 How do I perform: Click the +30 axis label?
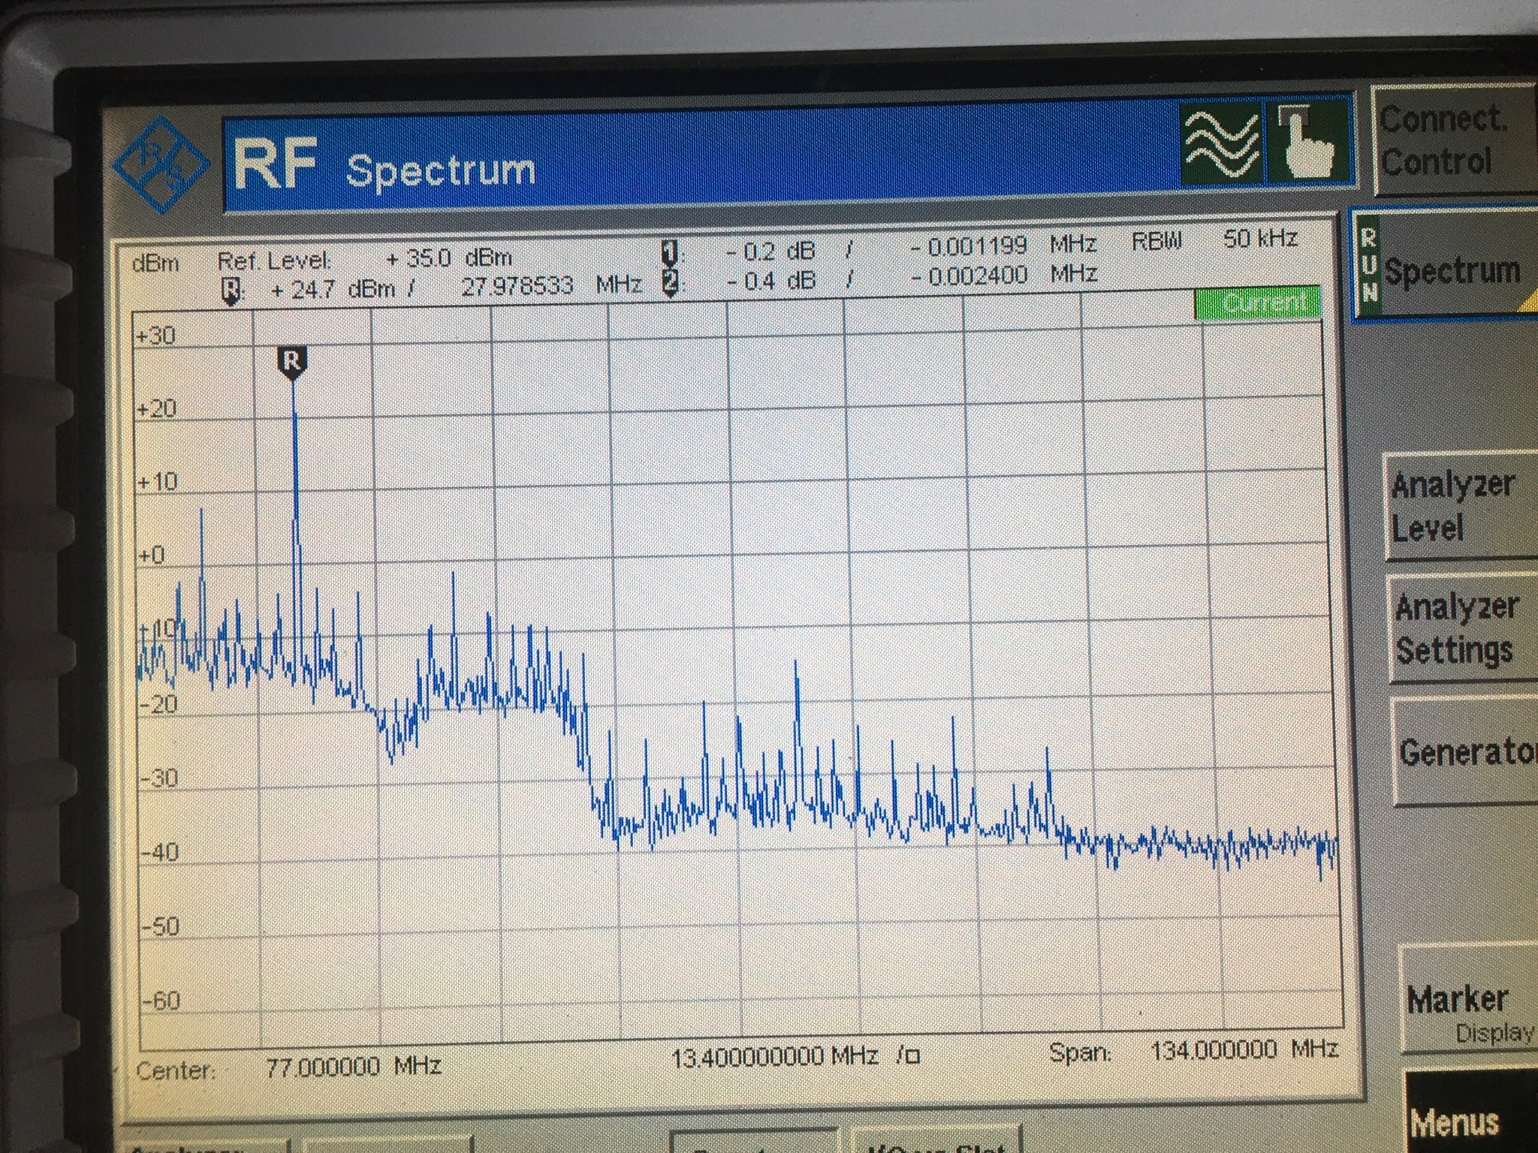pyautogui.click(x=155, y=336)
